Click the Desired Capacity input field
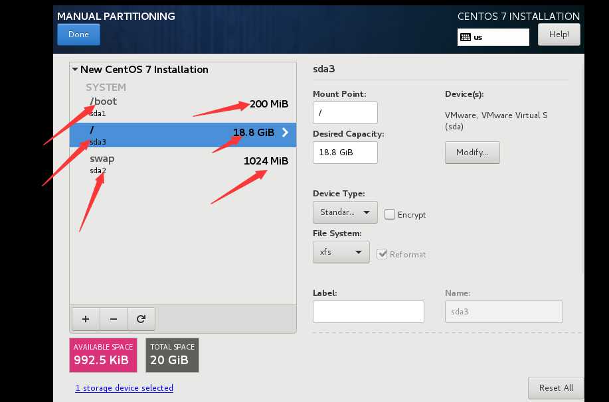 (345, 153)
